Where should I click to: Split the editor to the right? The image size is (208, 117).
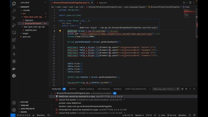(190, 3)
